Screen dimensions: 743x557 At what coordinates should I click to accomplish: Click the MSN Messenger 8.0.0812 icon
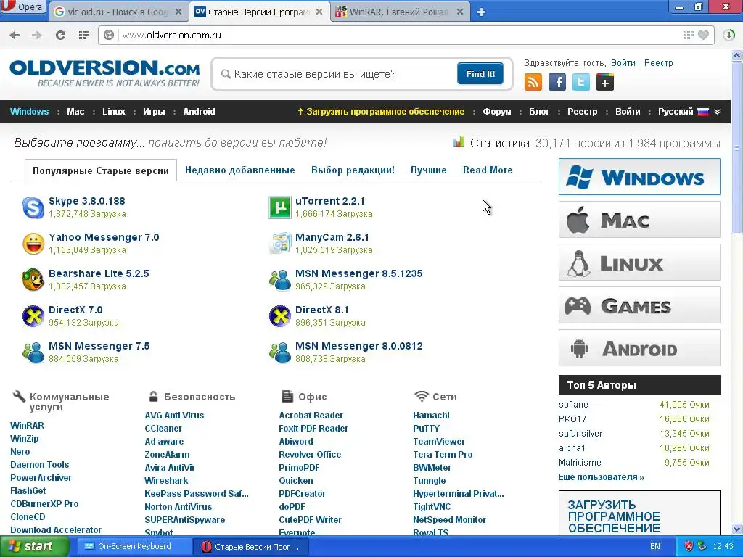point(280,353)
